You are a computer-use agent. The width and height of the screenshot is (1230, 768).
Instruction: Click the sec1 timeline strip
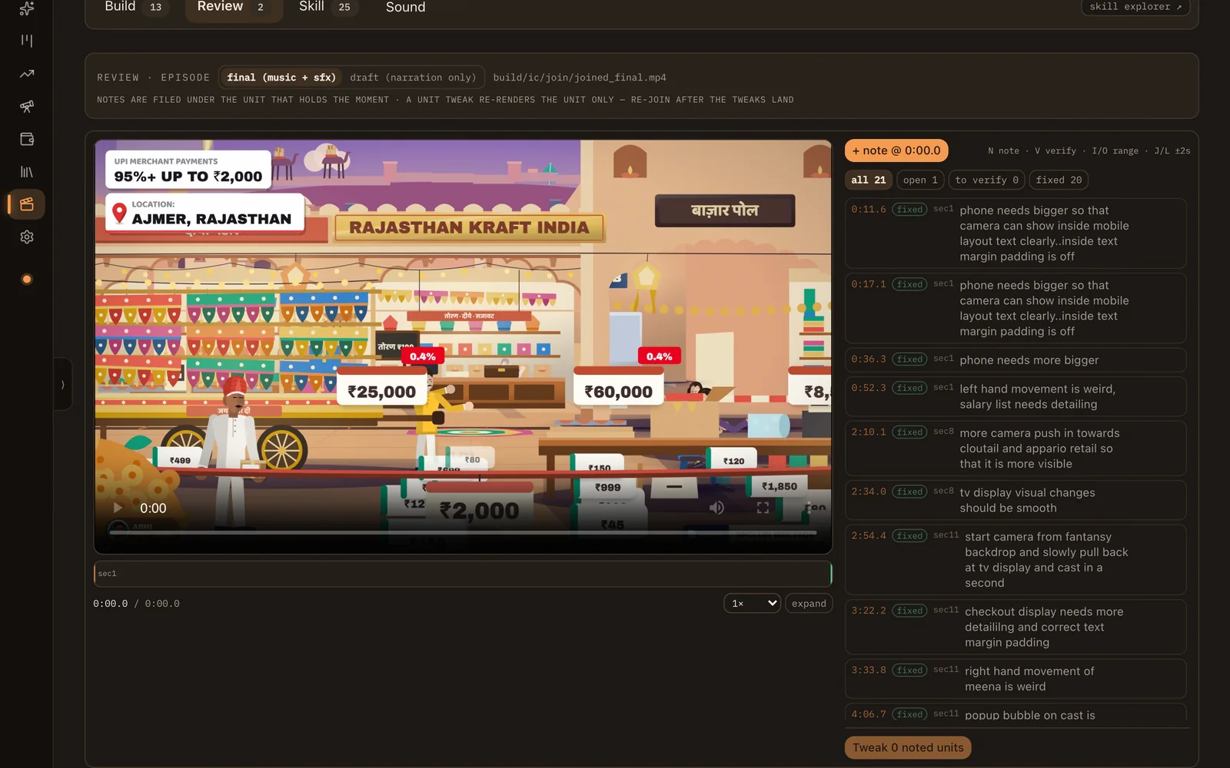[x=463, y=574]
